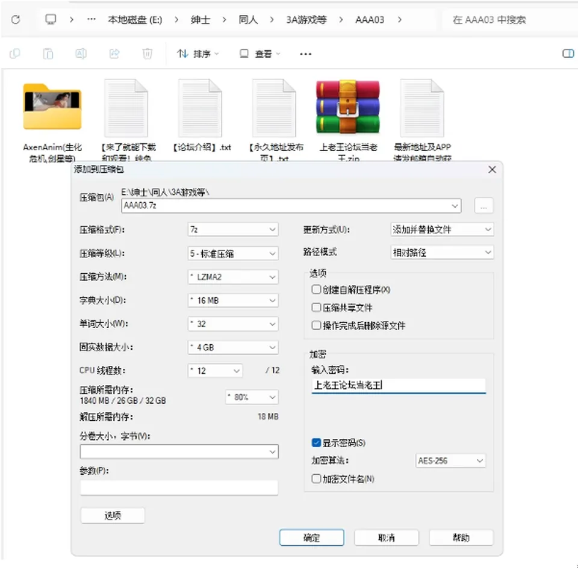The width and height of the screenshot is (578, 570).
Task: Click the 在 AAA03 中搜索 search box
Action: click(510, 19)
